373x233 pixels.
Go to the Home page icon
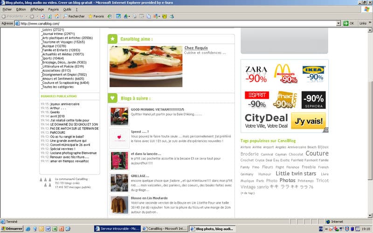coord(57,16)
